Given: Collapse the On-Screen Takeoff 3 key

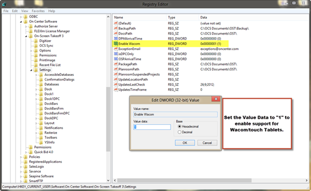Looking at the screenshot, I should tap(26, 36).
